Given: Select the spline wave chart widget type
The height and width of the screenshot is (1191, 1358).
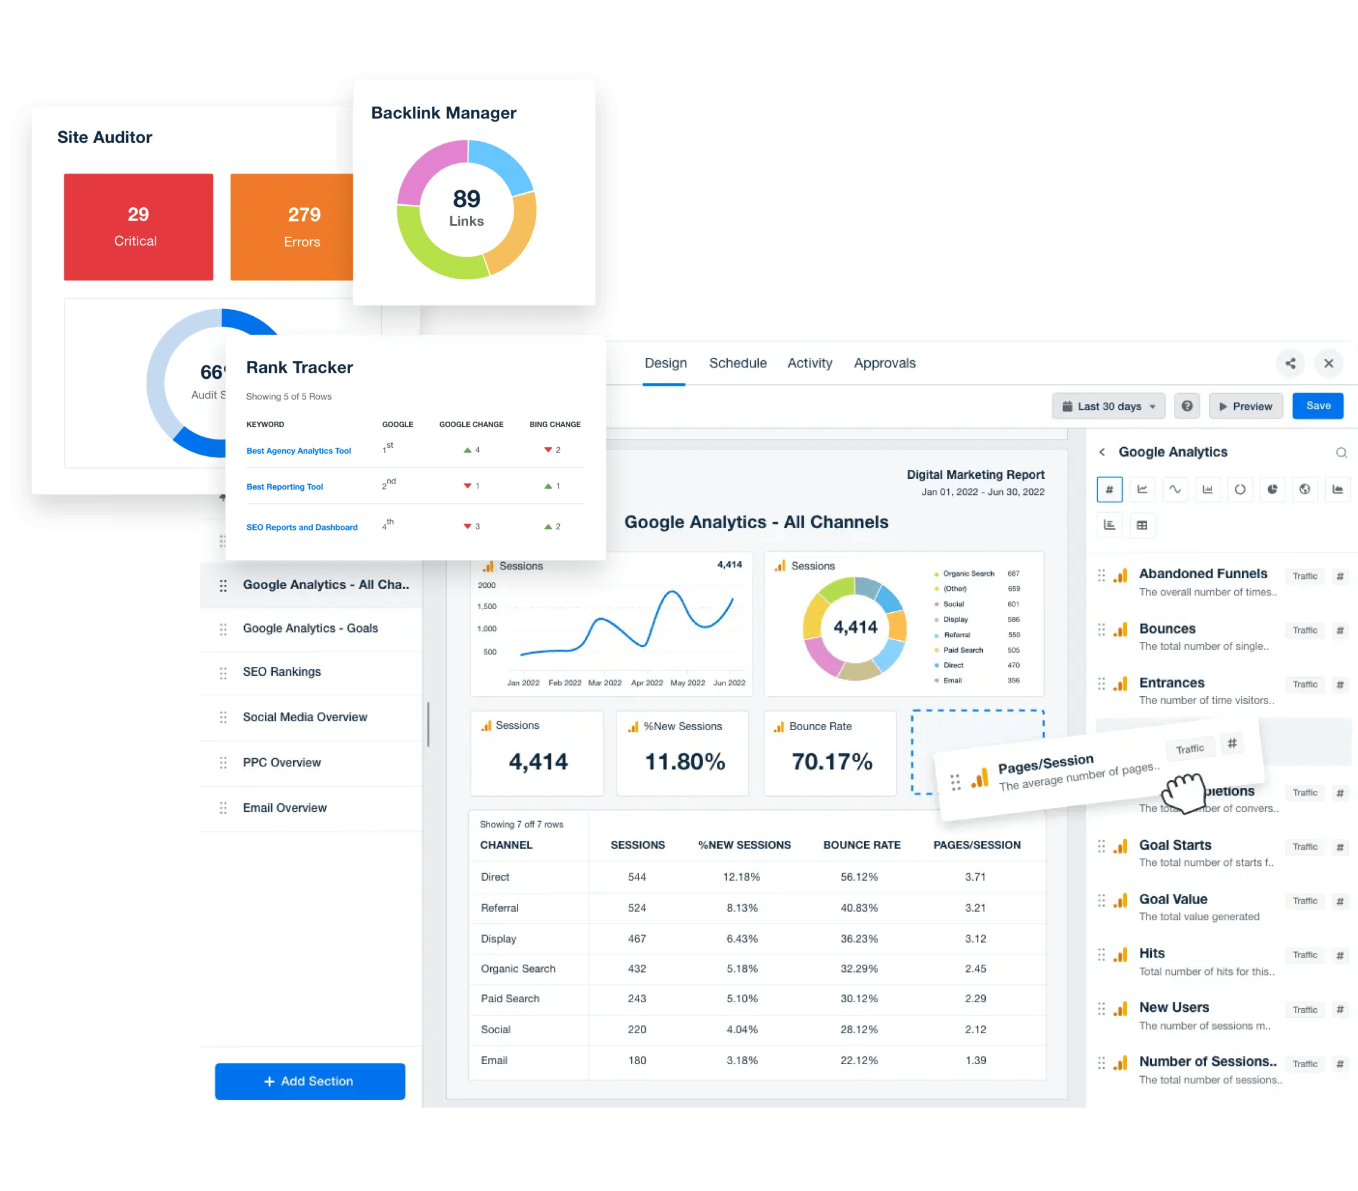Looking at the screenshot, I should pyautogui.click(x=1175, y=490).
